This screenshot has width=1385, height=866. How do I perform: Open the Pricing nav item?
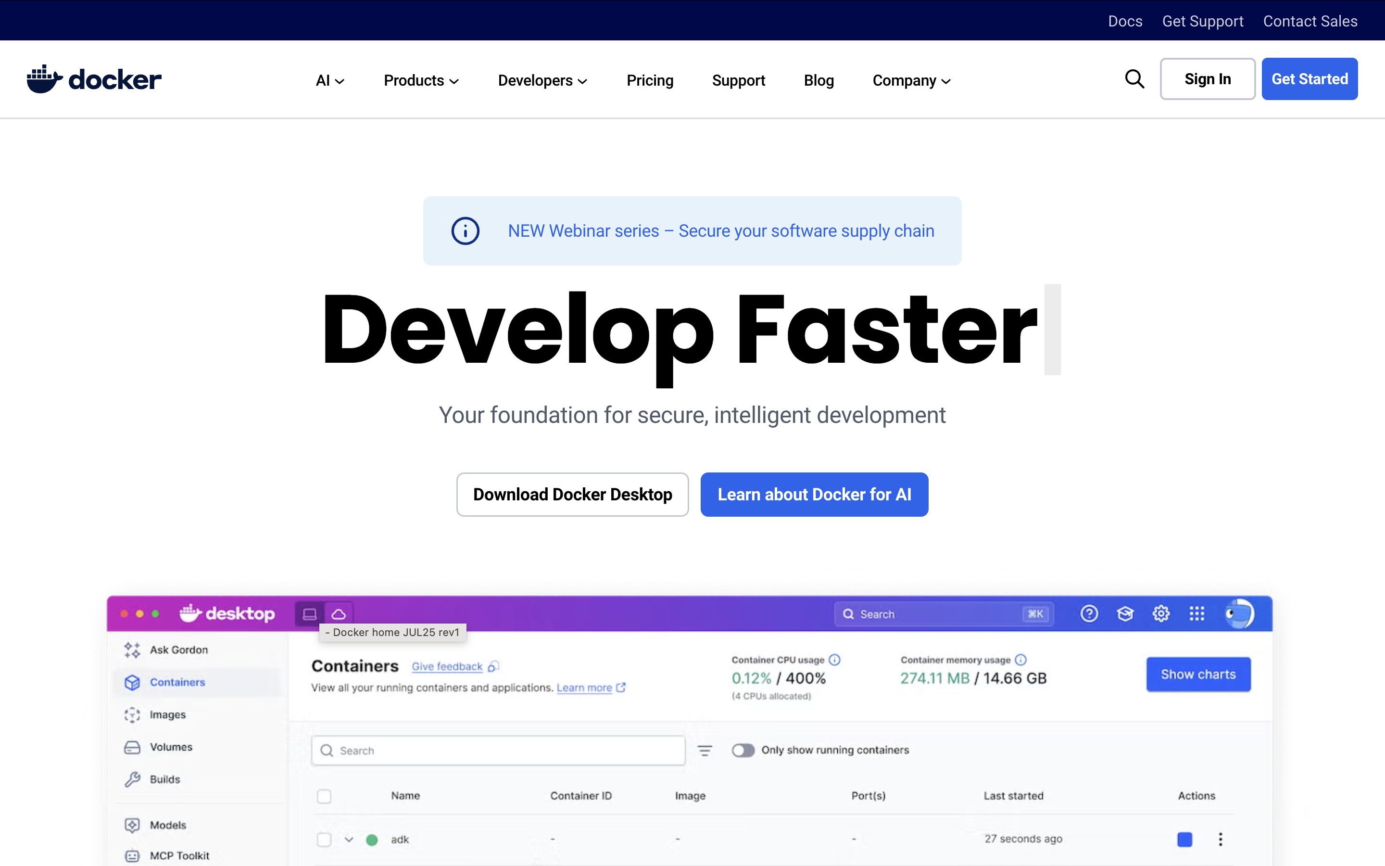coord(650,81)
